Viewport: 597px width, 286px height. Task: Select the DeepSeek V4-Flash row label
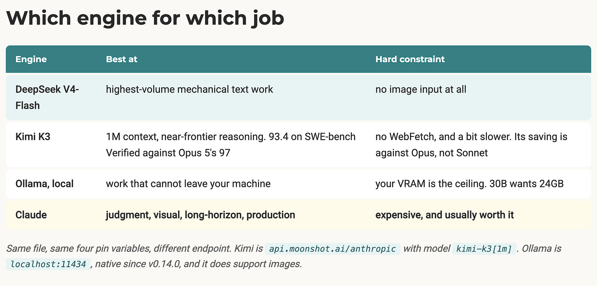point(48,97)
